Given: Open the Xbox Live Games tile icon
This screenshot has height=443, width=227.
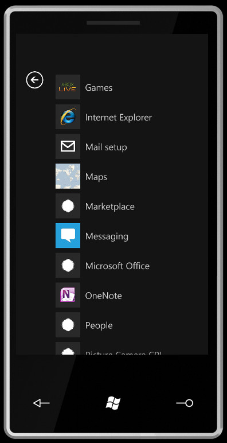Looking at the screenshot, I should coord(68,87).
